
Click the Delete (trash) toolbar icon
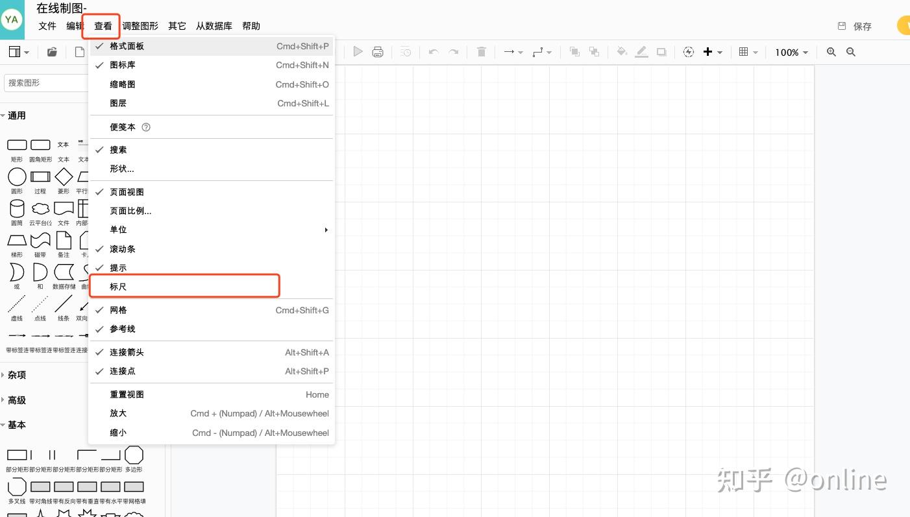[x=481, y=52]
